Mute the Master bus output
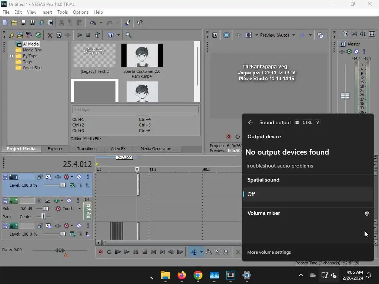 click(356, 51)
